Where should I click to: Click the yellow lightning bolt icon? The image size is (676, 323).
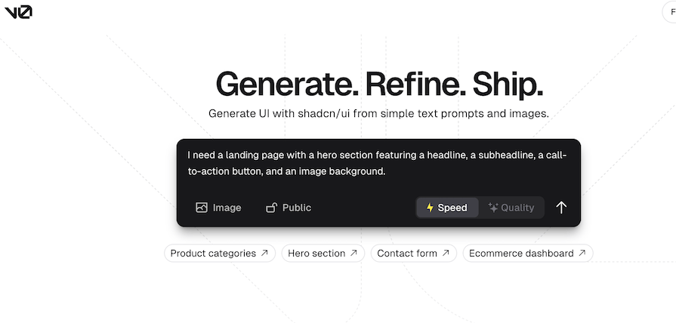(x=430, y=208)
